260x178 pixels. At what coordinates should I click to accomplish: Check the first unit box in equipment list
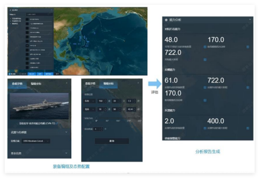coord(27,19)
